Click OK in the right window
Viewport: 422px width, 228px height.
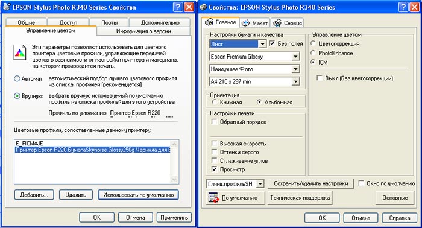click(x=322, y=218)
